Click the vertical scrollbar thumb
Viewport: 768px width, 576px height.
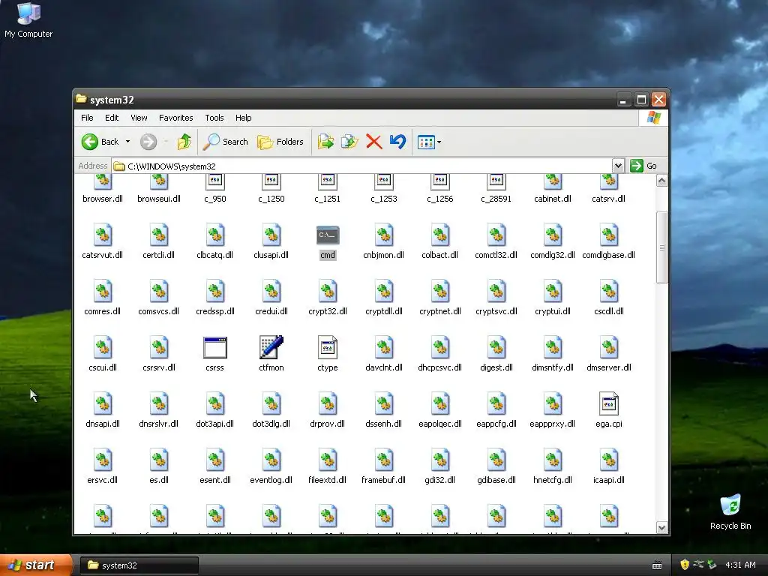click(x=661, y=247)
